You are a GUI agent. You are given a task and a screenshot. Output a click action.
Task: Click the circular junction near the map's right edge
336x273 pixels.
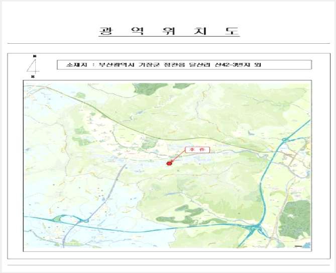pos(285,140)
